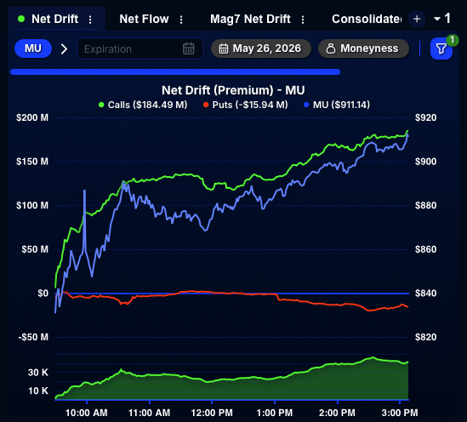The height and width of the screenshot is (422, 467).
Task: Toggle the MU price series in the legend
Action: tap(337, 105)
